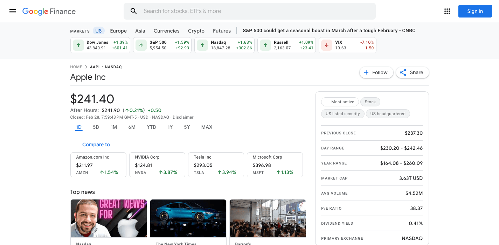Select the 5D chart range
The height and width of the screenshot is (245, 499).
[96, 127]
